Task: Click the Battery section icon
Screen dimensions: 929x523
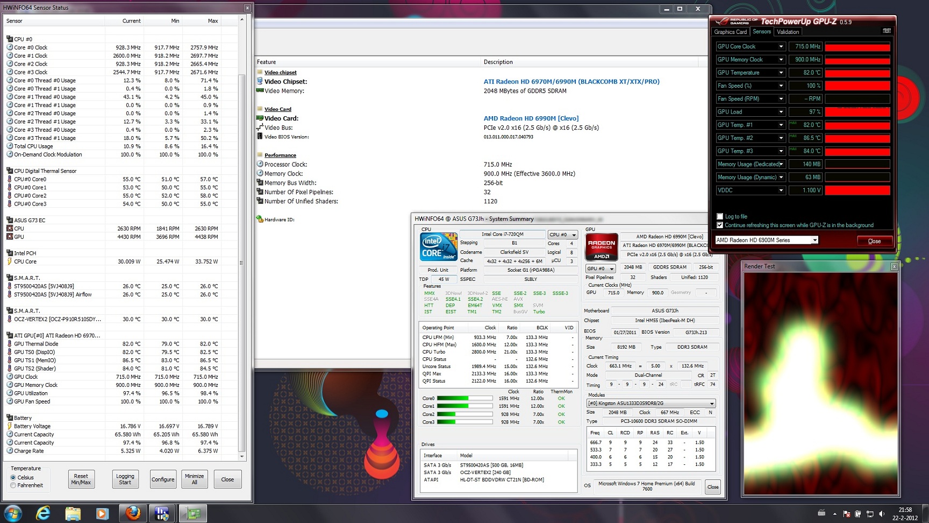Action: coord(10,418)
